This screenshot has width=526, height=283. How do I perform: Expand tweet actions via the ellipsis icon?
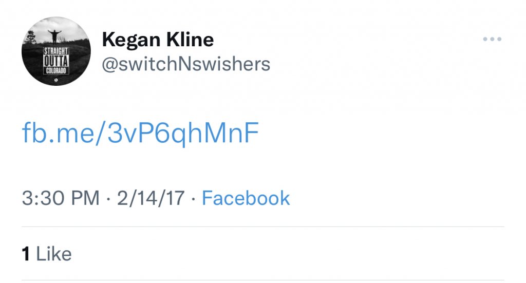(492, 40)
